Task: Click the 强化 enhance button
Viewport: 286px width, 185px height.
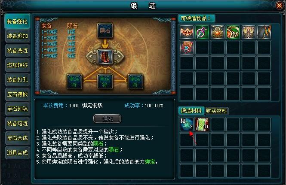Action: pyautogui.click(x=107, y=119)
